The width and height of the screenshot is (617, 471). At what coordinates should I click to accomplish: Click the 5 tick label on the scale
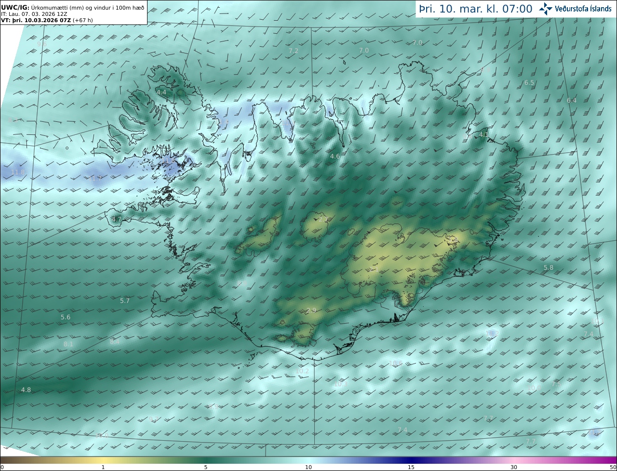coord(206,467)
